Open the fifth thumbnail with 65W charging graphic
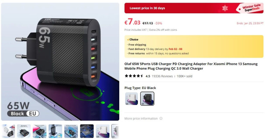Image resolution: width=265 pixels, height=139 pixels. pos(71,131)
